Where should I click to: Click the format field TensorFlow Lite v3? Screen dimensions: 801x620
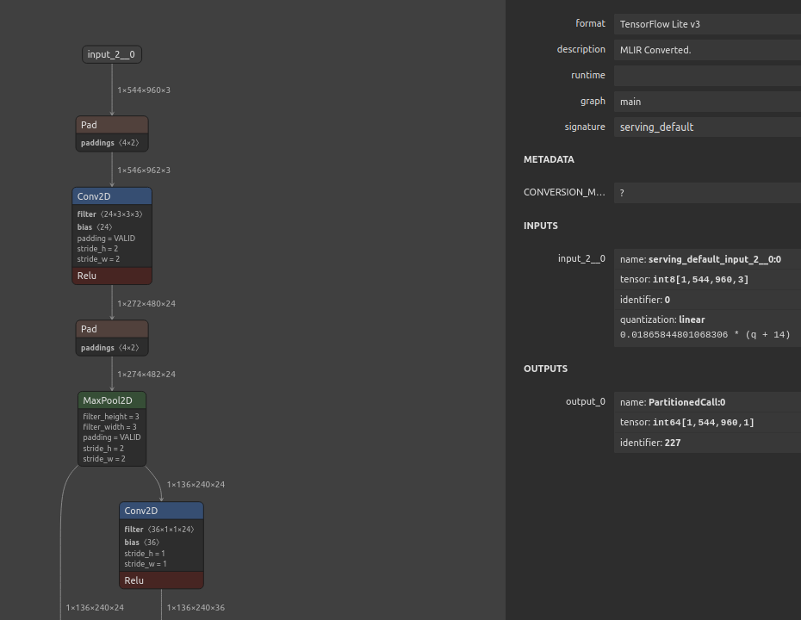click(x=706, y=24)
